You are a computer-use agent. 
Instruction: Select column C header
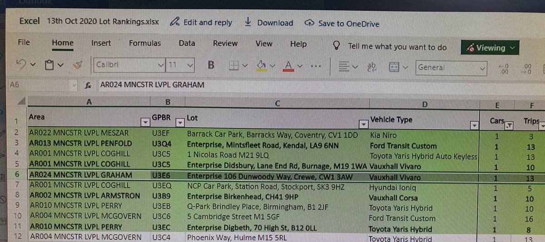point(277,104)
